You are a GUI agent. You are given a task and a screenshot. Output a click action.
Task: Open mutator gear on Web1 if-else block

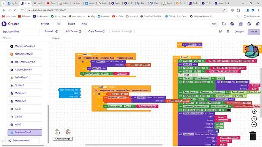point(99,94)
